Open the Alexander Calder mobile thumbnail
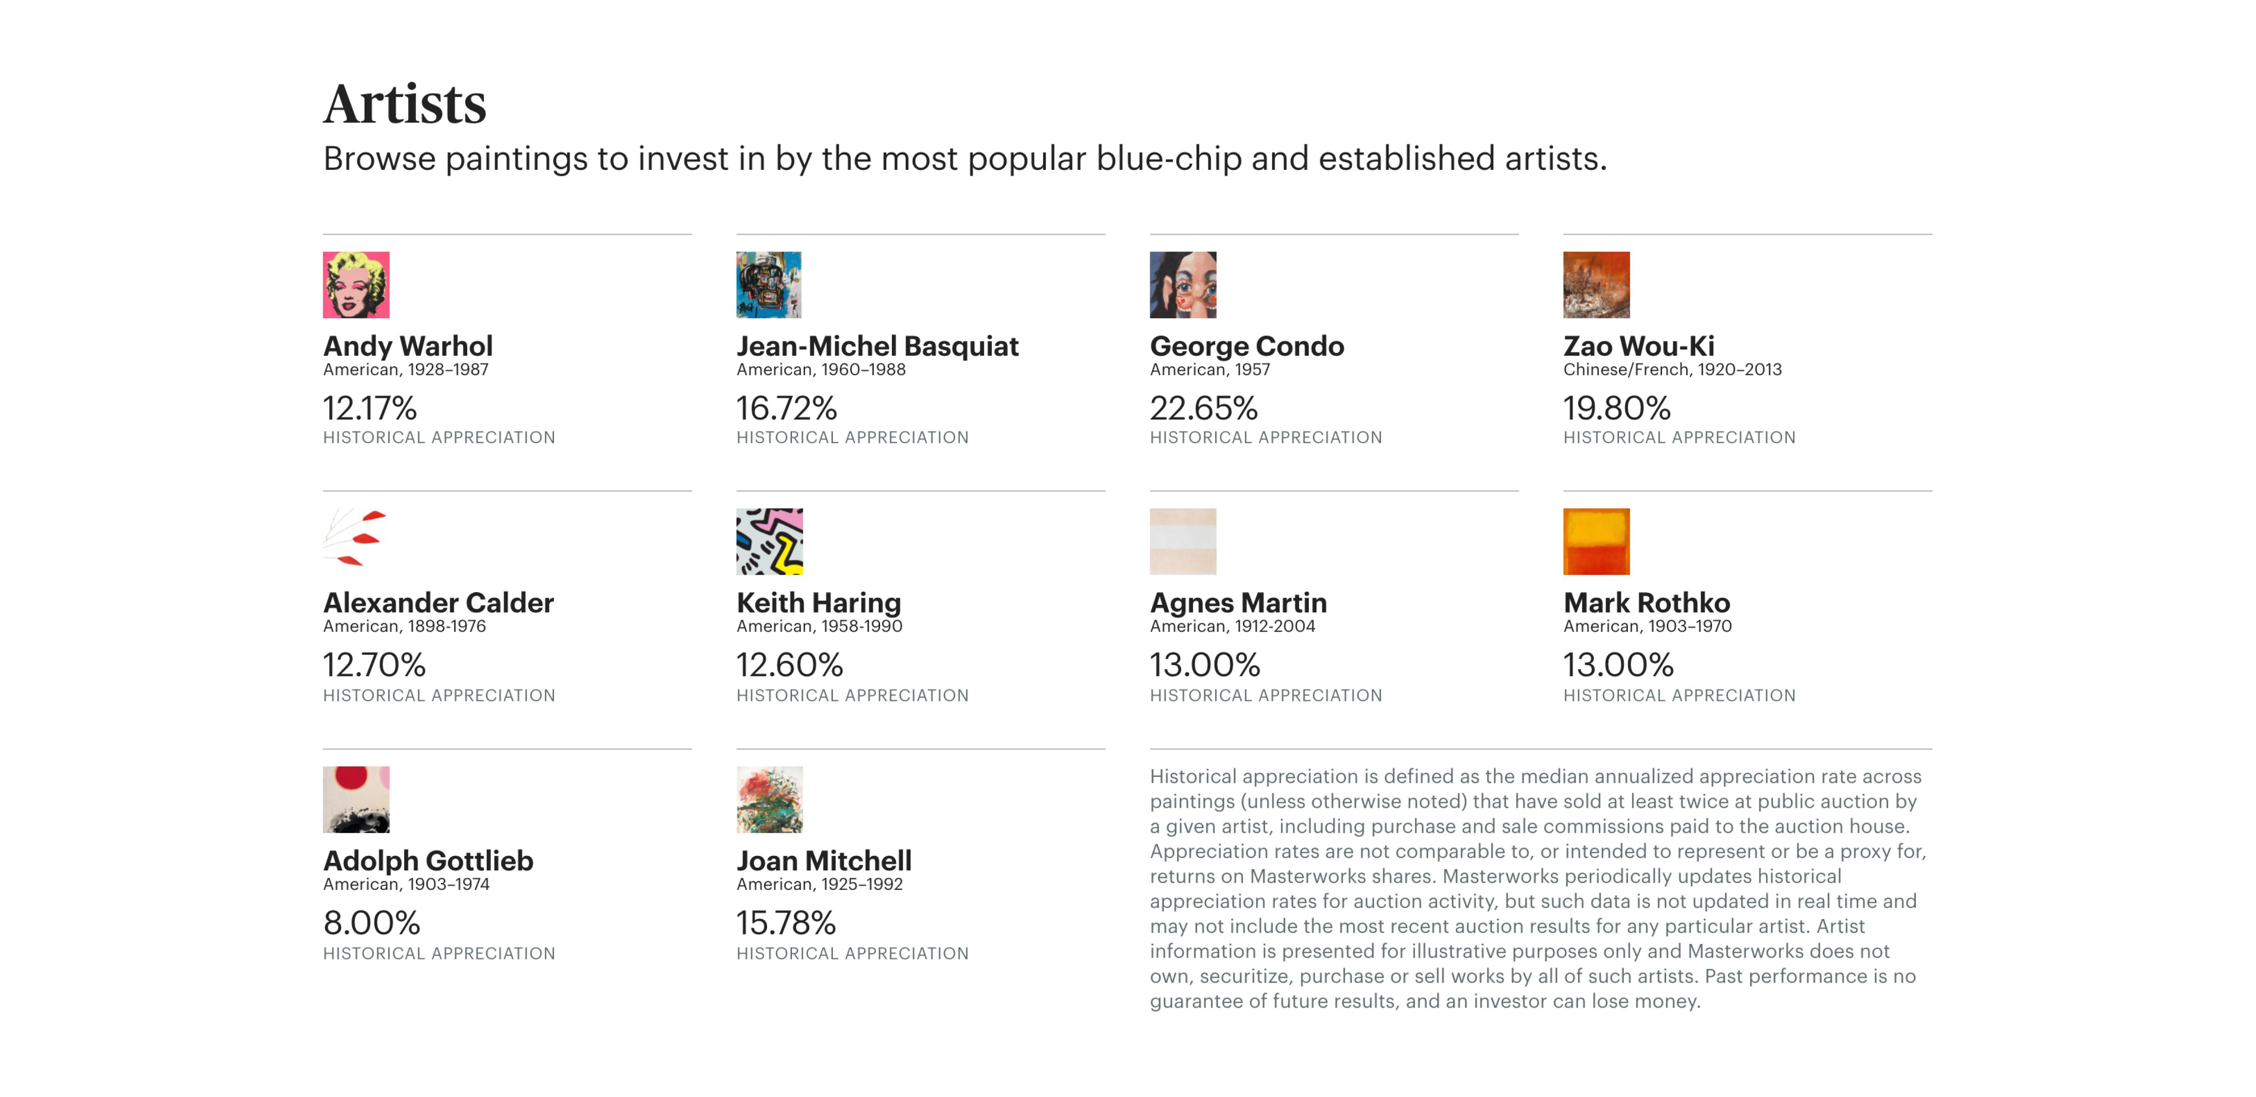2256x1097 pixels. [356, 541]
